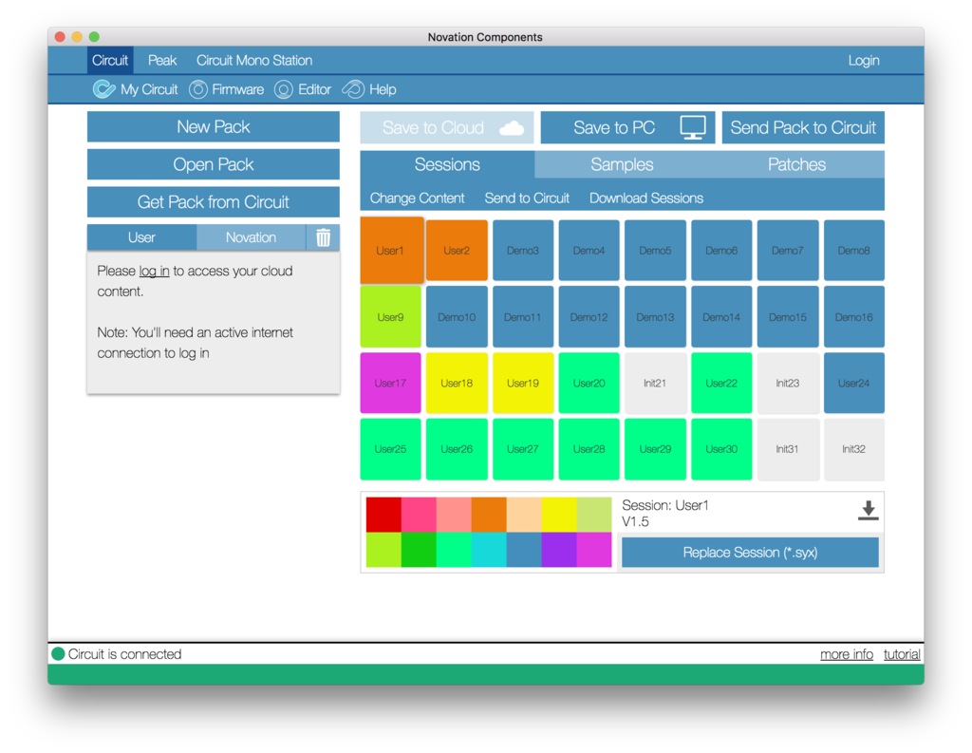Click the green connection status dot
Image resolution: width=972 pixels, height=753 pixels.
tap(58, 653)
